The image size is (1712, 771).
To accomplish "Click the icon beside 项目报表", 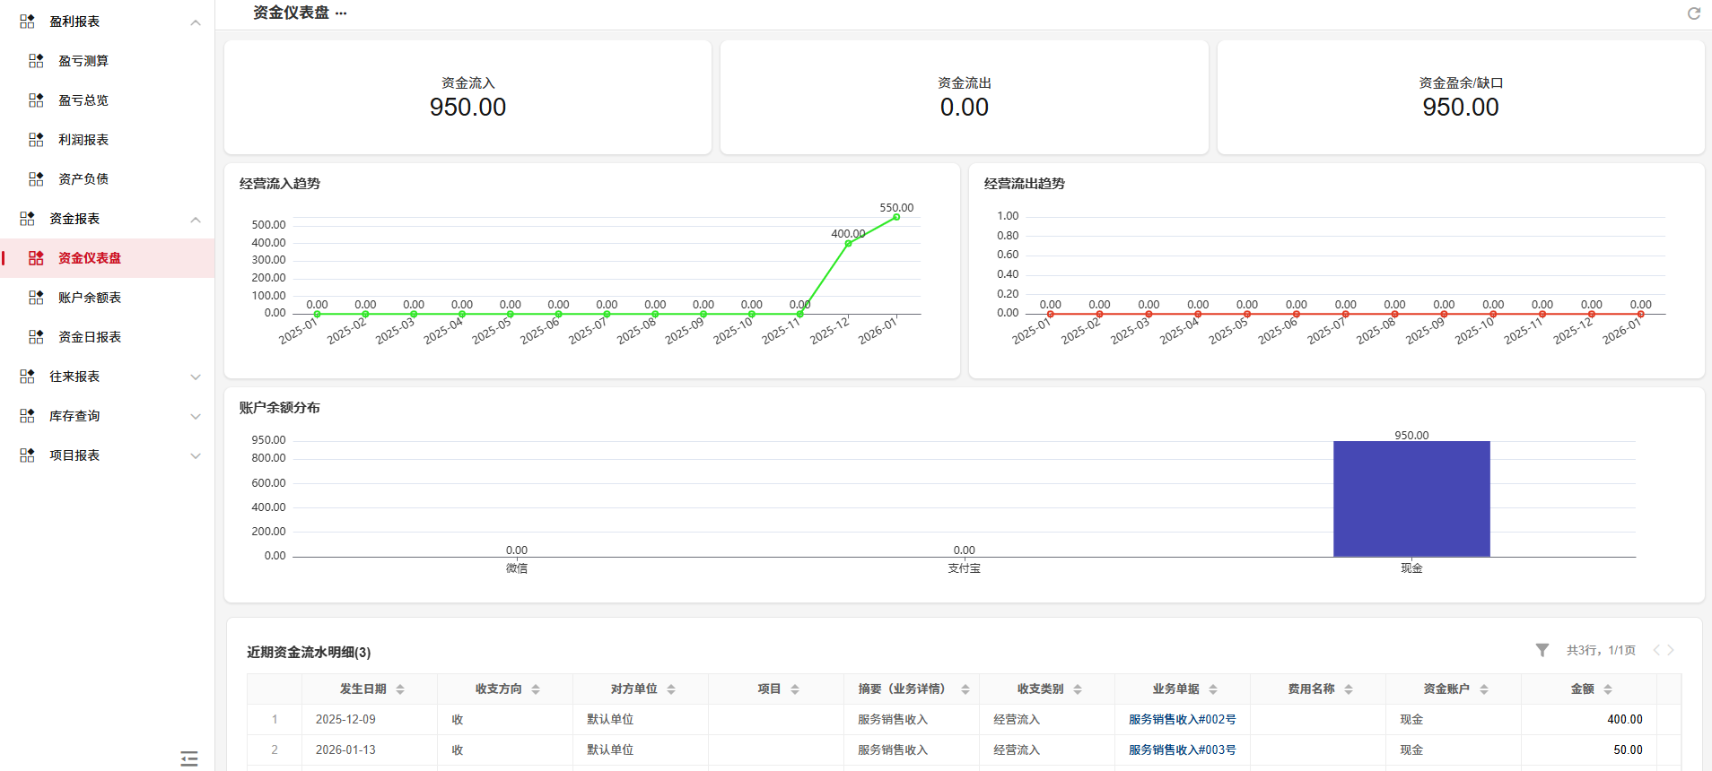I will pyautogui.click(x=27, y=455).
